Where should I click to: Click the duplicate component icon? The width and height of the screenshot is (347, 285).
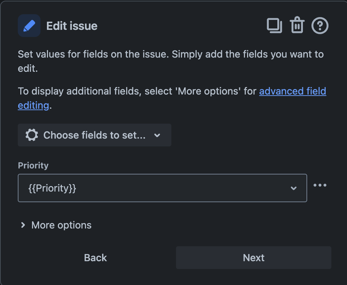click(274, 26)
